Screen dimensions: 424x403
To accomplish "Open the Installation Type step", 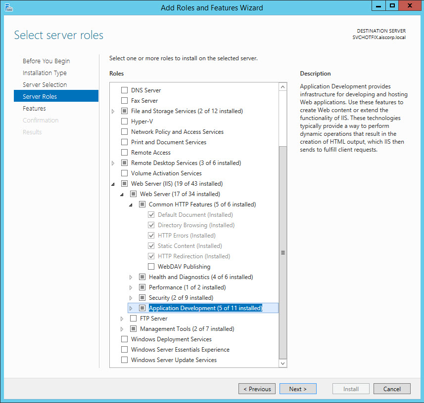I will click(45, 73).
